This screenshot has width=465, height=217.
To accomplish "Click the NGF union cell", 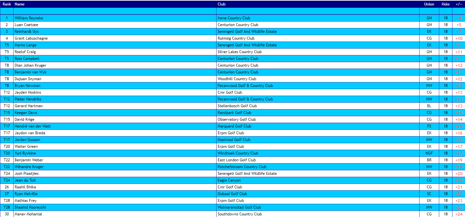I will click(x=429, y=153).
